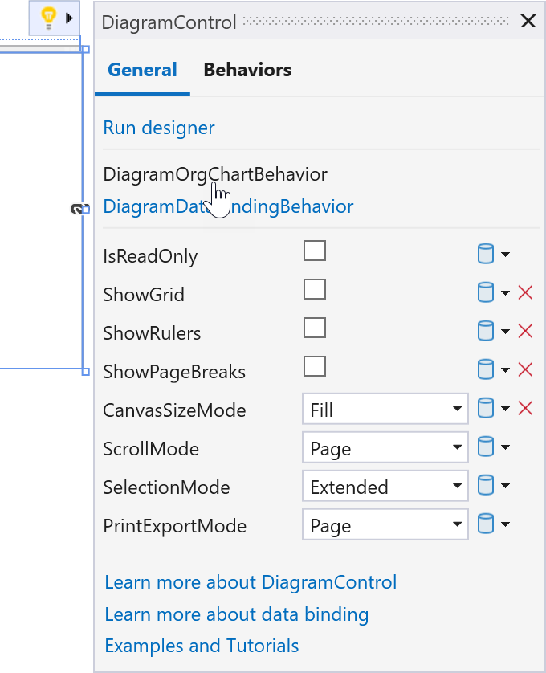The height and width of the screenshot is (673, 546).
Task: Enable the IsReadOnly checkbox
Action: point(315,251)
